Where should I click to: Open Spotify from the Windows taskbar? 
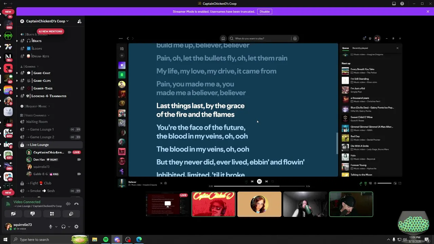tap(106, 240)
